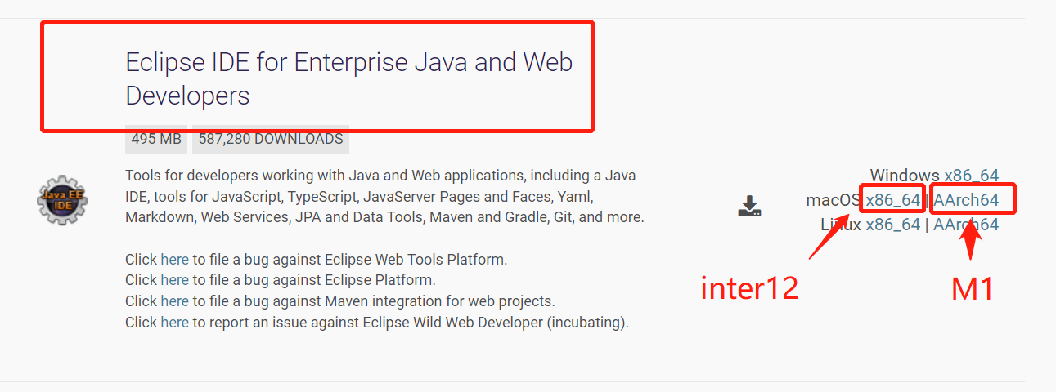Click the red 'M1' annotation text

click(x=971, y=288)
